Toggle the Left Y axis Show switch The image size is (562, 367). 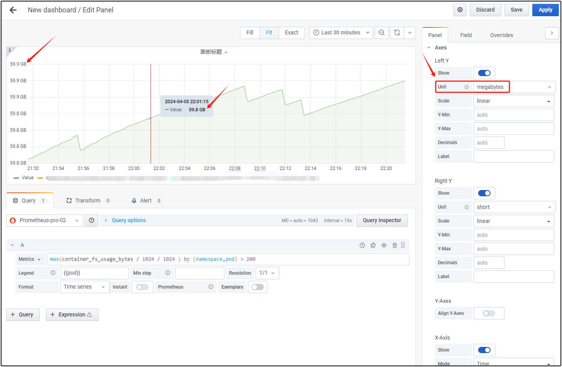click(484, 73)
